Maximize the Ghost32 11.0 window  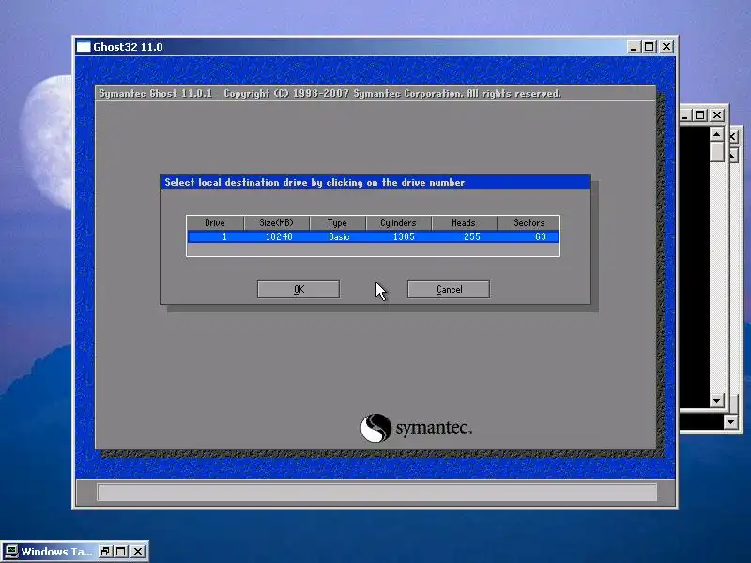(x=650, y=46)
